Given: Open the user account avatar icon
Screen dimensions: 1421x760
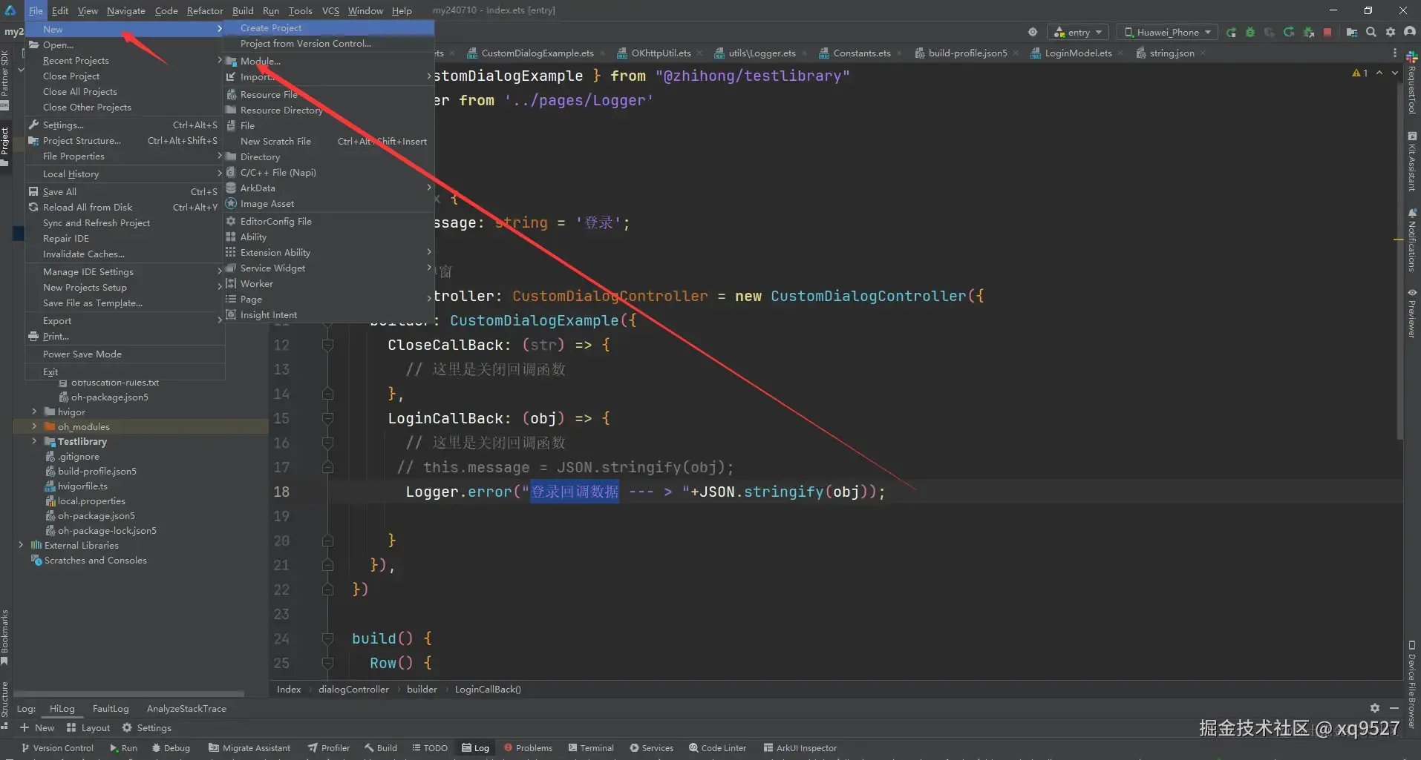Looking at the screenshot, I should coord(1410,32).
